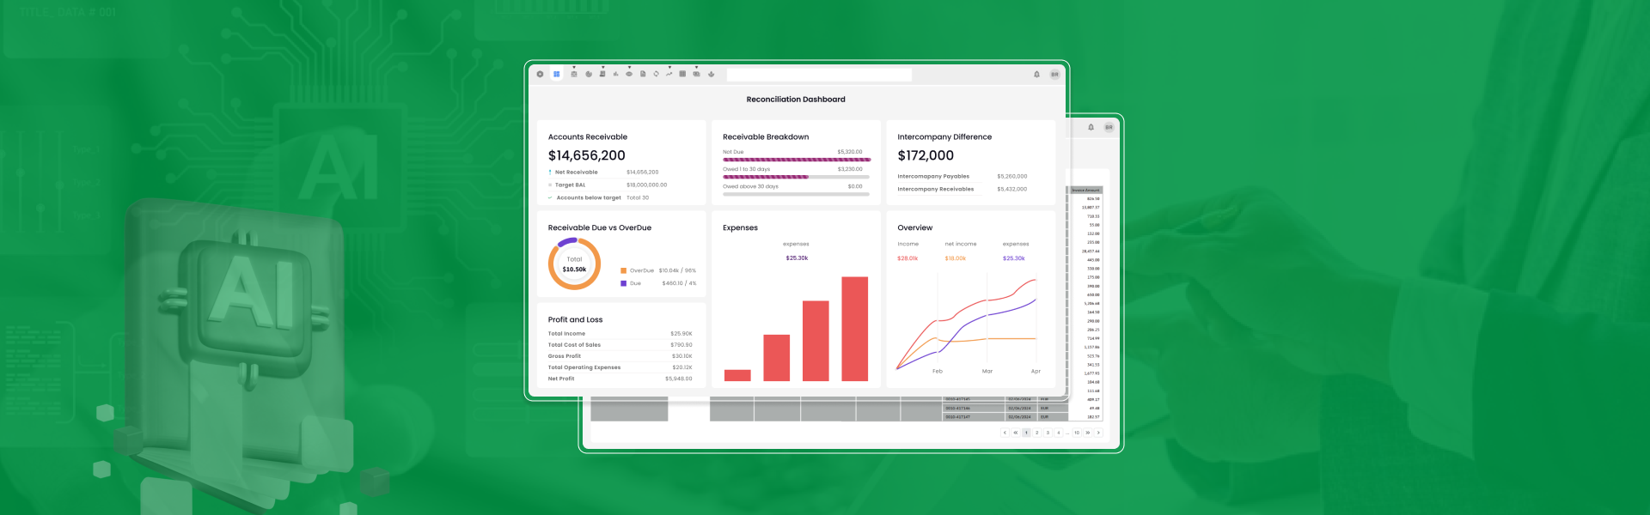1650x515 pixels.
Task: Click the document page icon in toolbar
Action: pyautogui.click(x=643, y=74)
